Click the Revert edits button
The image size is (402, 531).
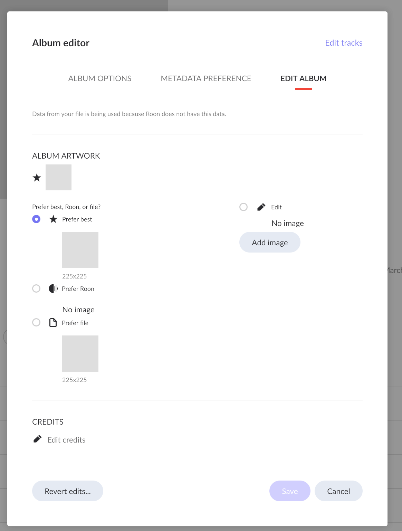pyautogui.click(x=68, y=491)
